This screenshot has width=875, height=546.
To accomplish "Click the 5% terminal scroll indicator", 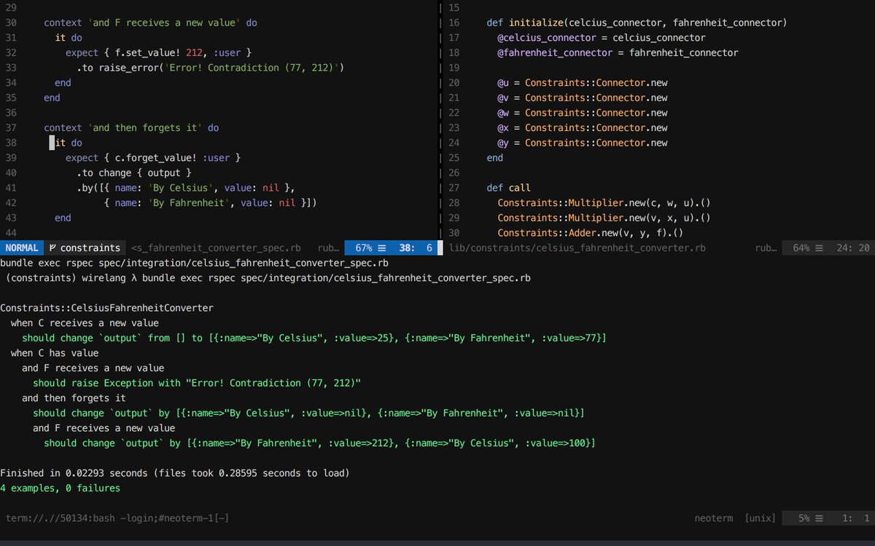I will 804,518.
